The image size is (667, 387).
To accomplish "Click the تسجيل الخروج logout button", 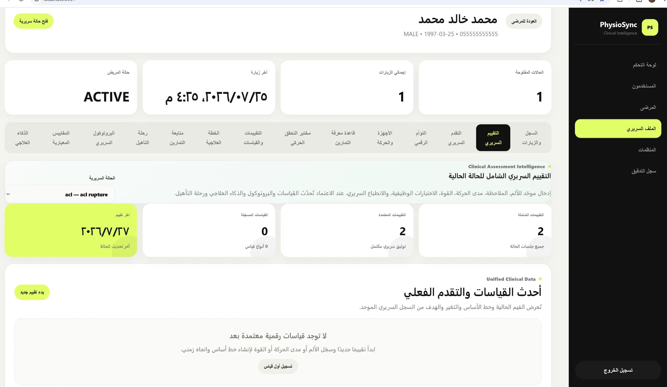I will 618,370.
